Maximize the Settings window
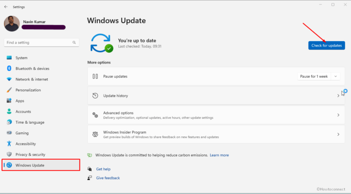The width and height of the screenshot is (351, 194). click(333, 4)
